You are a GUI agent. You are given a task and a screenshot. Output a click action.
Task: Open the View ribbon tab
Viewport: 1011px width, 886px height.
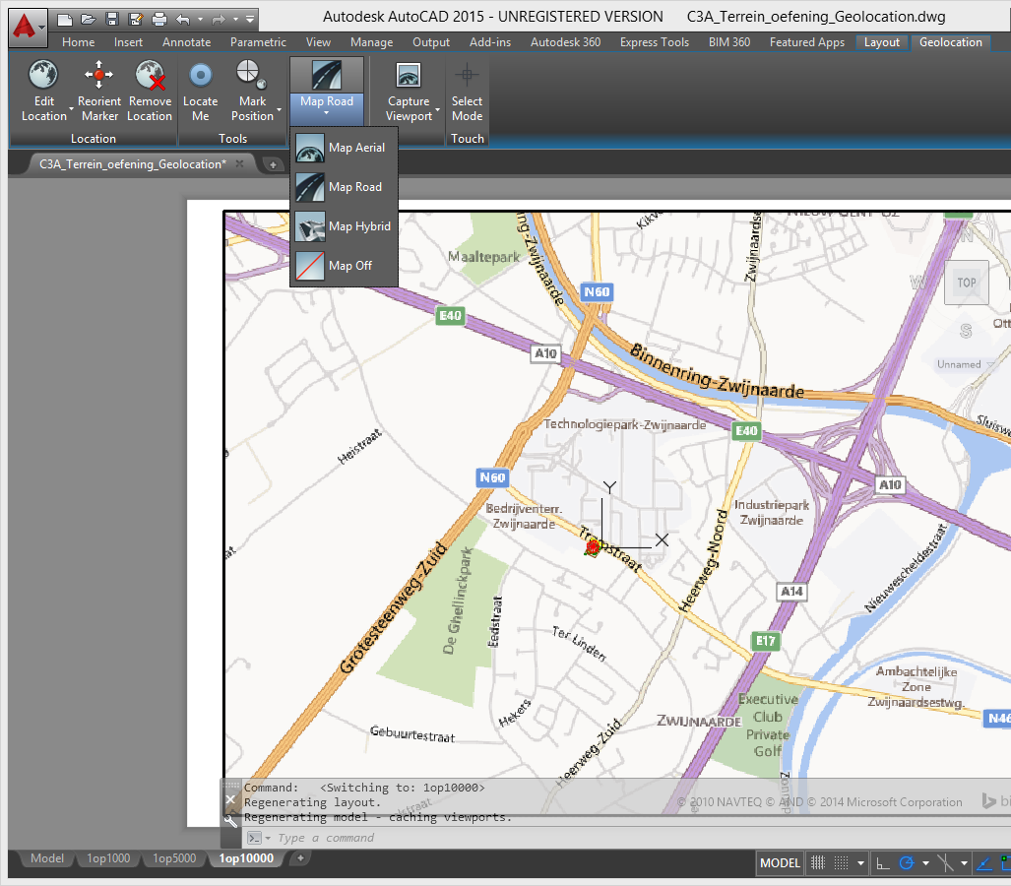point(318,42)
